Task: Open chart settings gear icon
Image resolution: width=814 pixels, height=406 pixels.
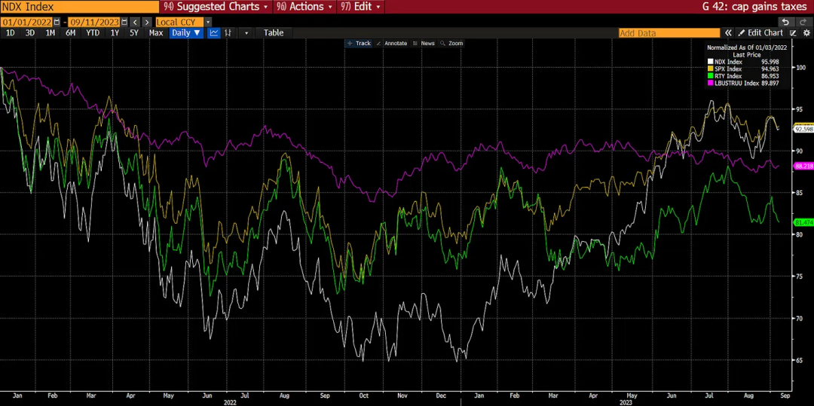Action: tap(806, 33)
